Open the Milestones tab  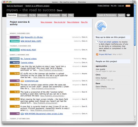42,15
